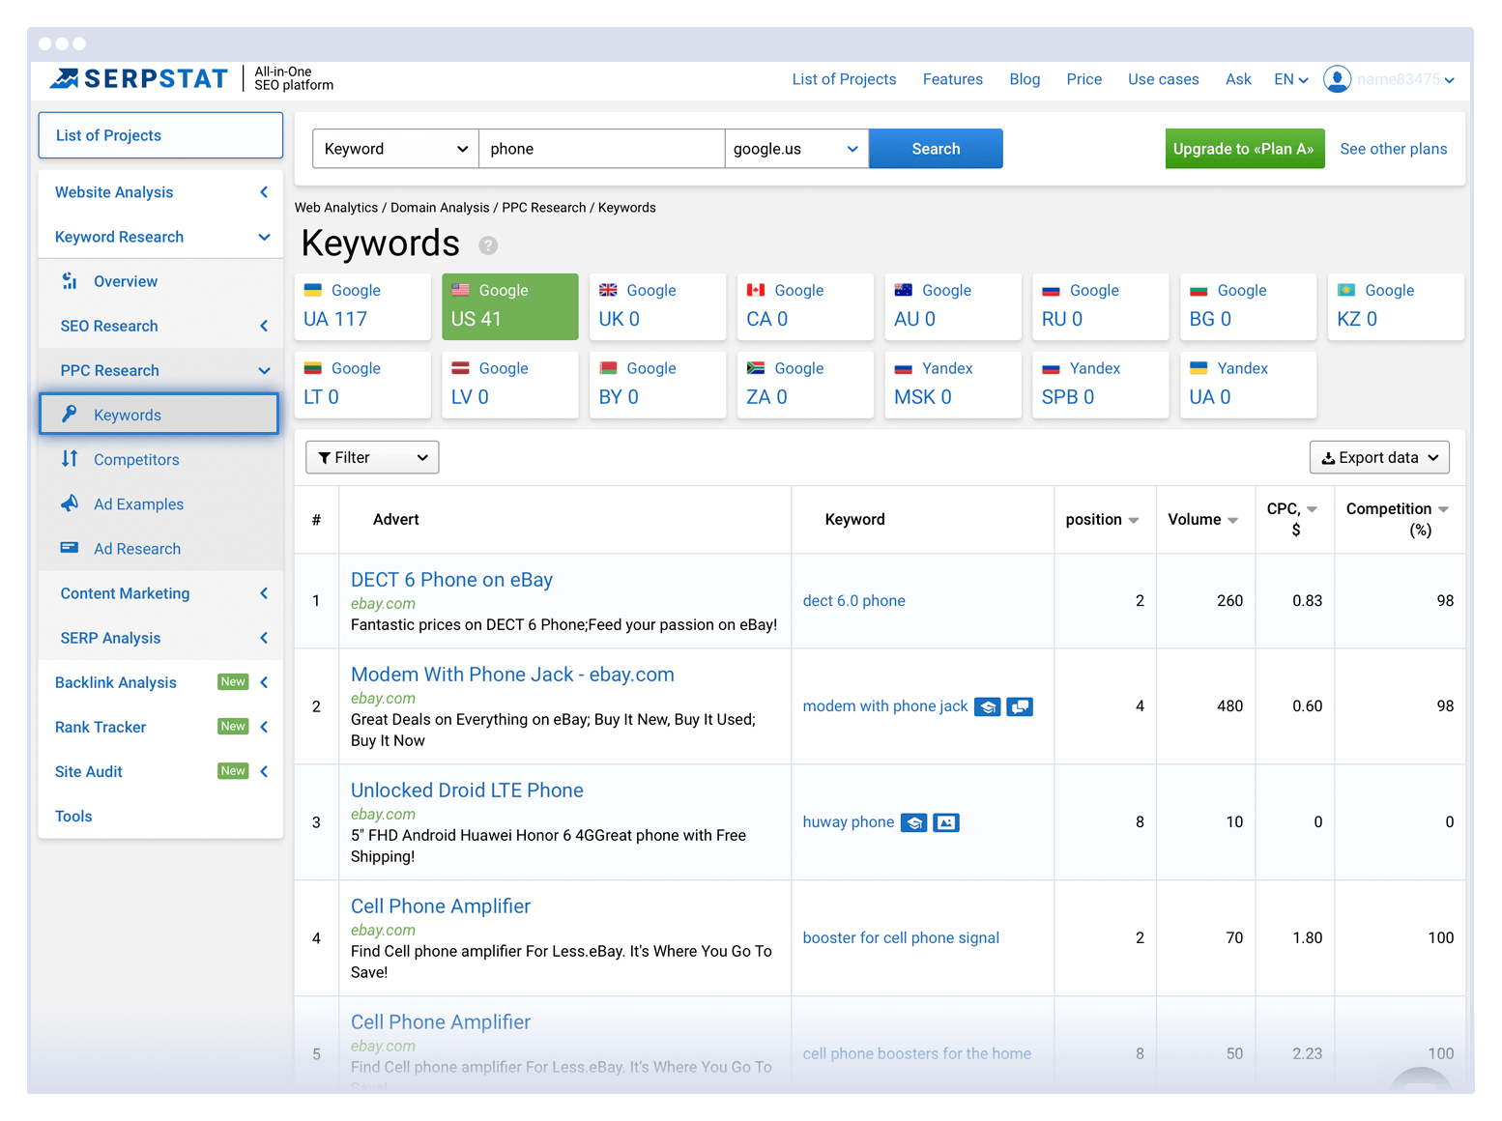The height and width of the screenshot is (1121, 1502).
Task: Open the Export data dropdown
Action: click(x=1380, y=457)
